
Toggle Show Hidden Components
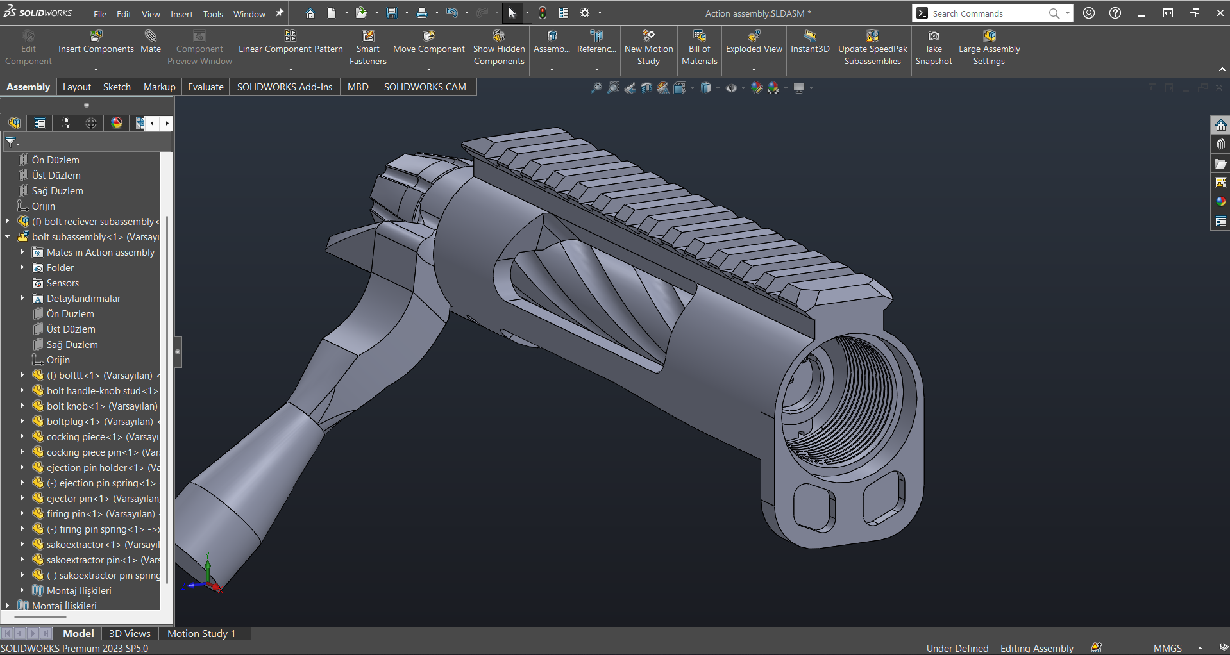pyautogui.click(x=499, y=37)
